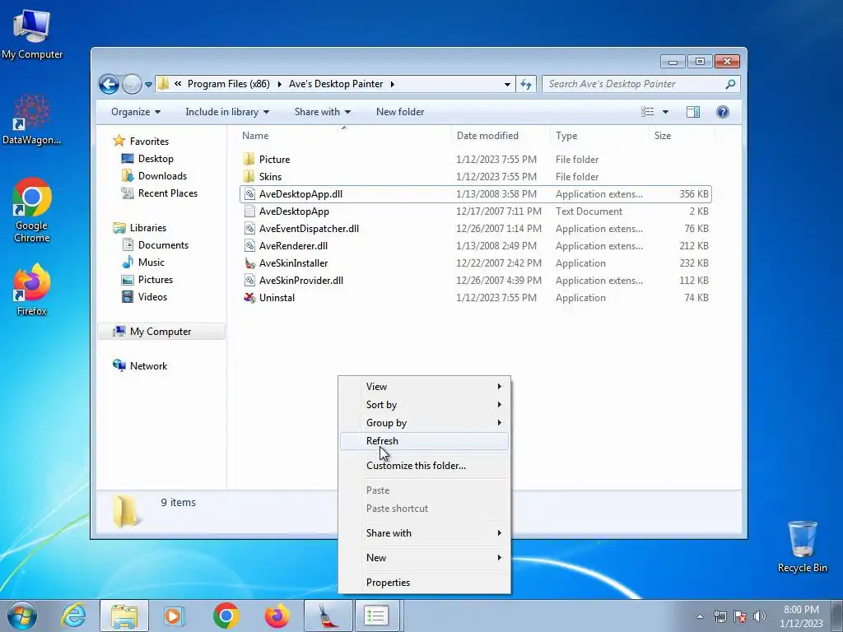Select Downloads under Favorites

[162, 176]
